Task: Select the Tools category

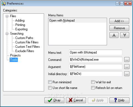Action: [x=14, y=60]
